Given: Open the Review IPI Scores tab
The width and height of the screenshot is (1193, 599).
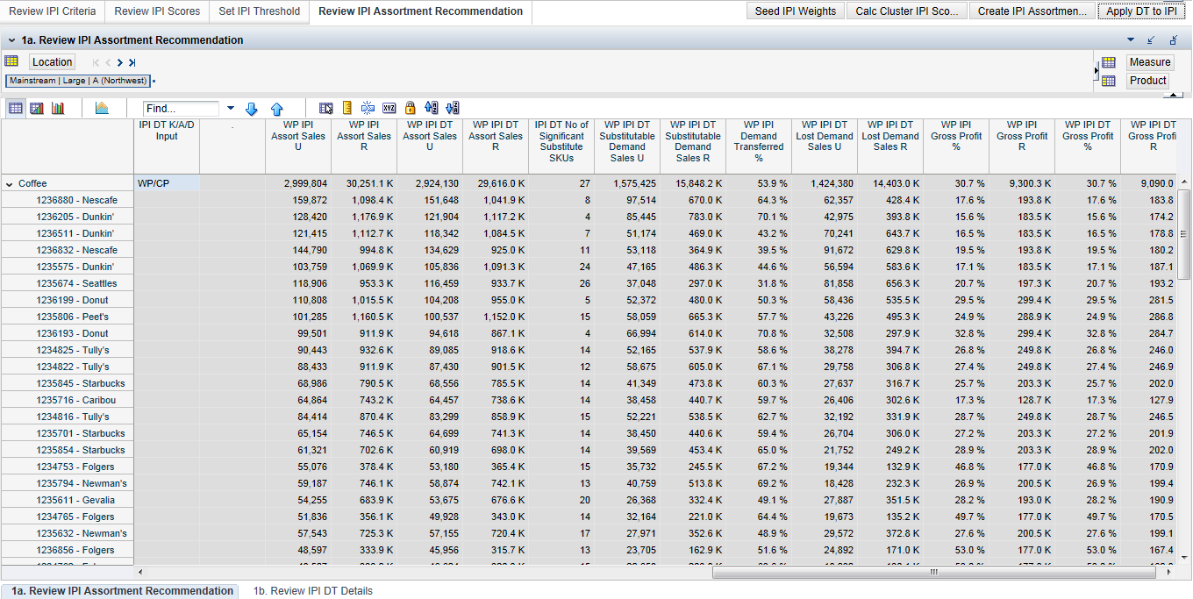Looking at the screenshot, I should 157,11.
